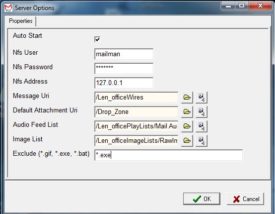This screenshot has width=275, height=214.
Task: Click the Cancel button
Action: coord(246,199)
